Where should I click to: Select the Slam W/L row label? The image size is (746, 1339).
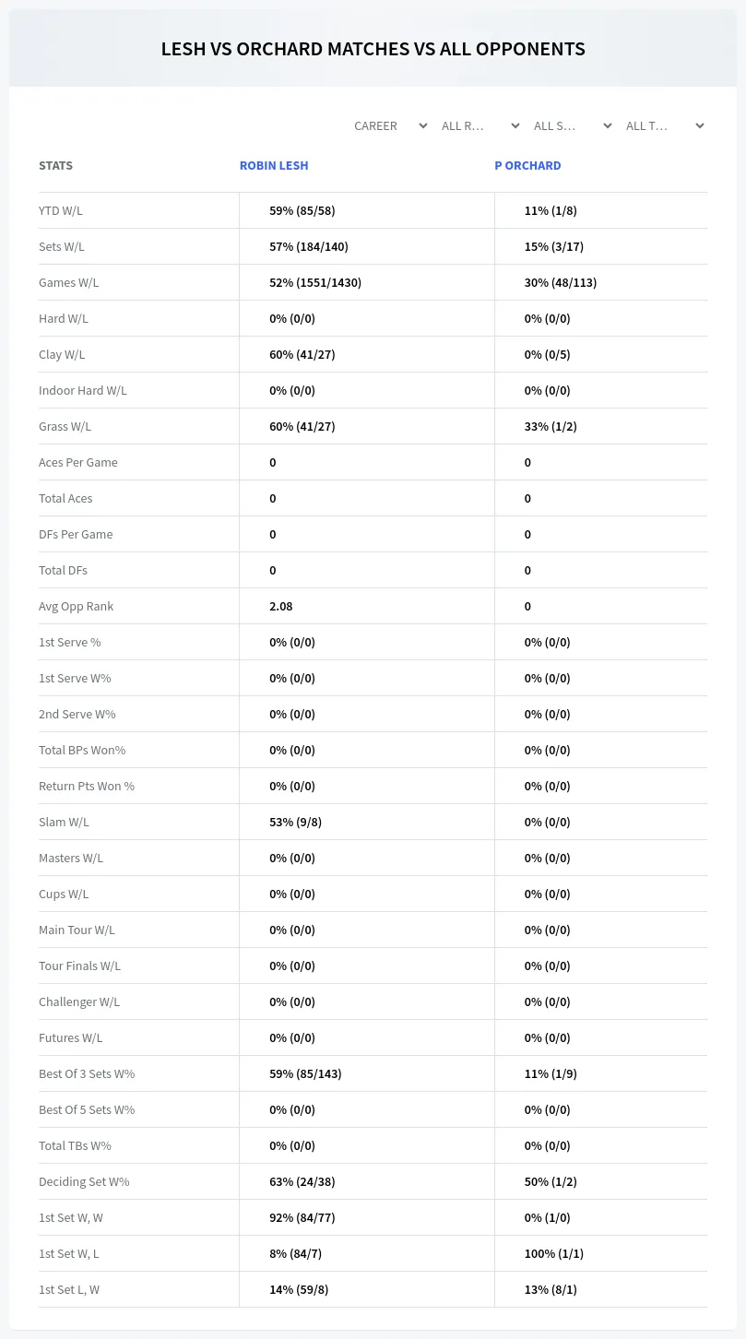64,822
